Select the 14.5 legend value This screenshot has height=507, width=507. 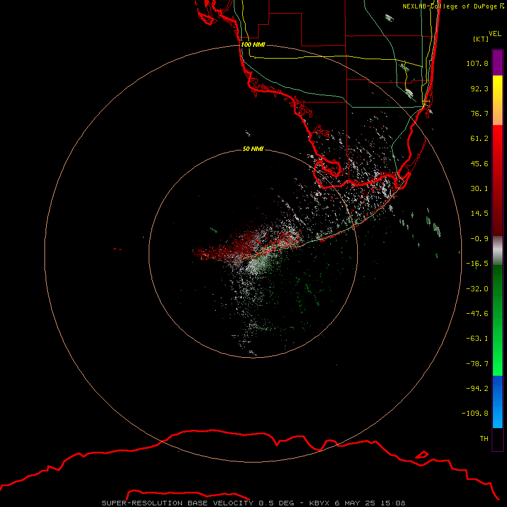click(479, 214)
